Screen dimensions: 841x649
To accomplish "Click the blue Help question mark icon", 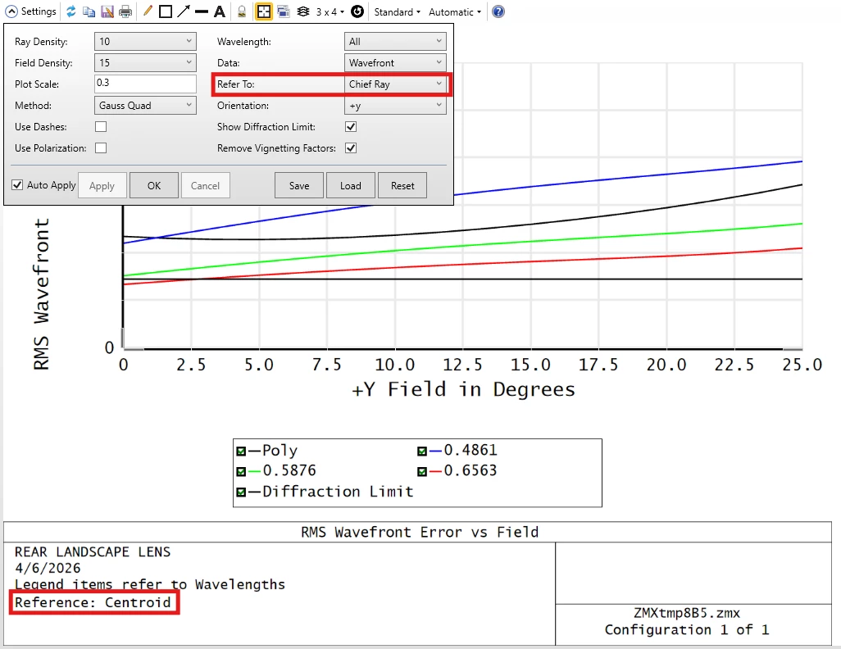I will [x=498, y=11].
